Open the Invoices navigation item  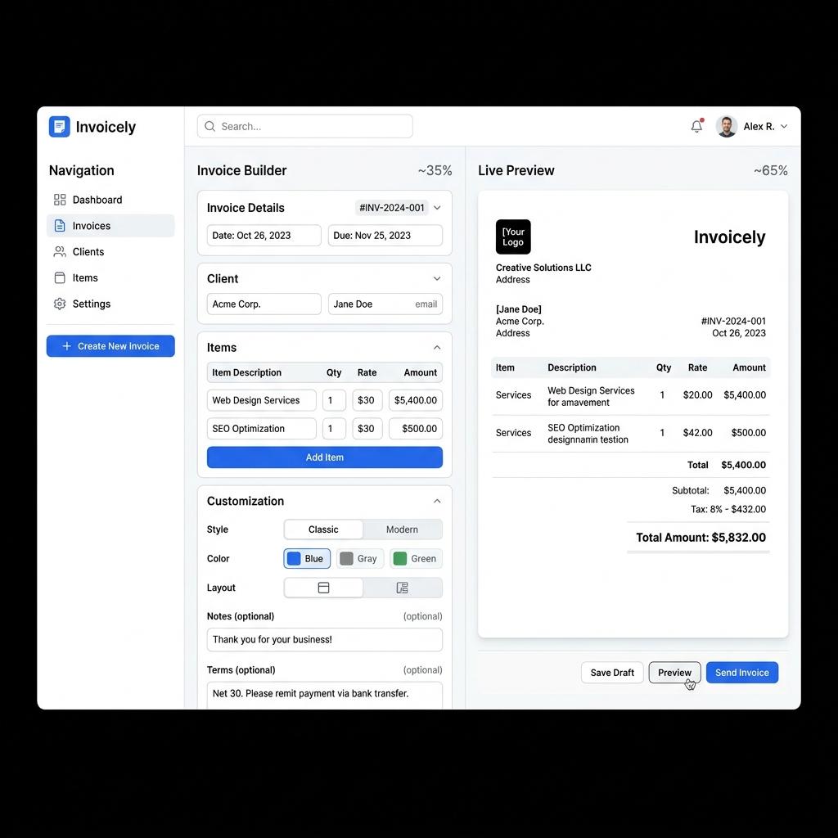110,226
